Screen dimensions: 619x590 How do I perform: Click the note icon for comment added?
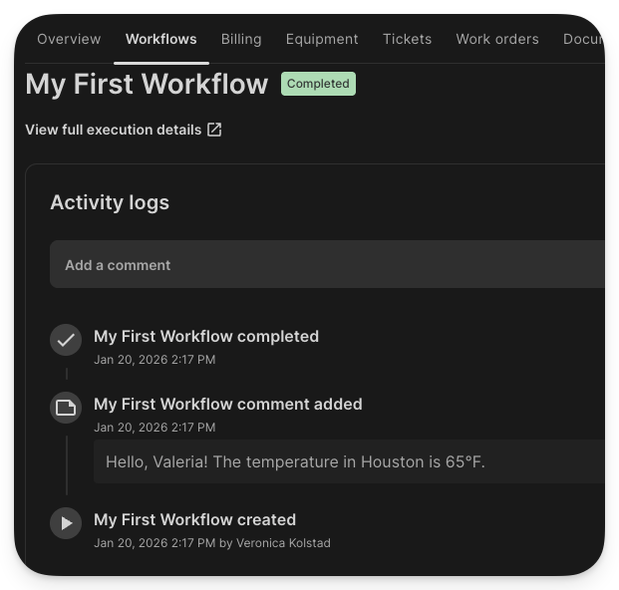[x=66, y=408]
